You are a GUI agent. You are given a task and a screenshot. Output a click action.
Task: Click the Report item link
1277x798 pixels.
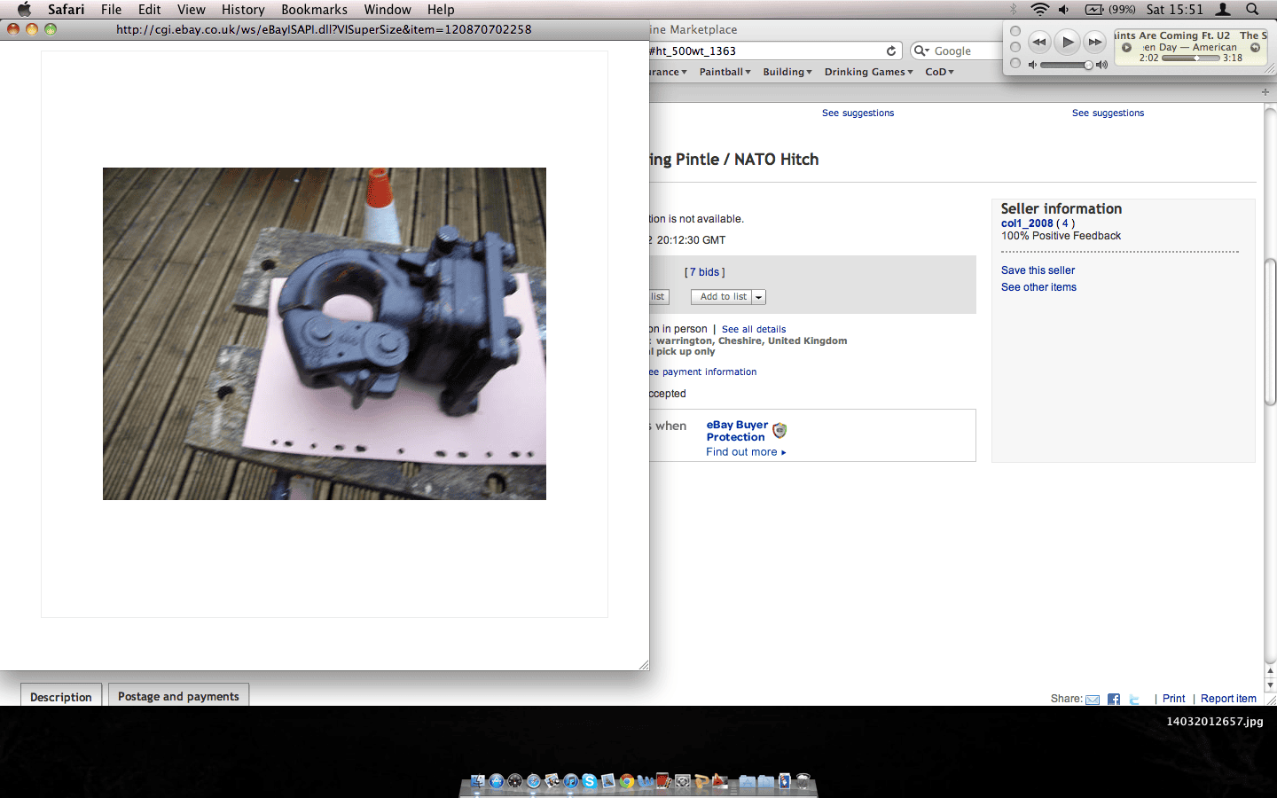click(x=1228, y=699)
